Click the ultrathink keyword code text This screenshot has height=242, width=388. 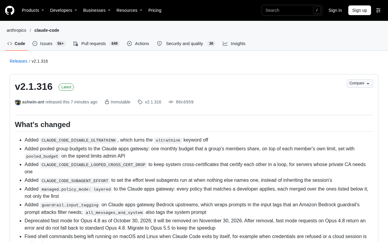pos(168,140)
